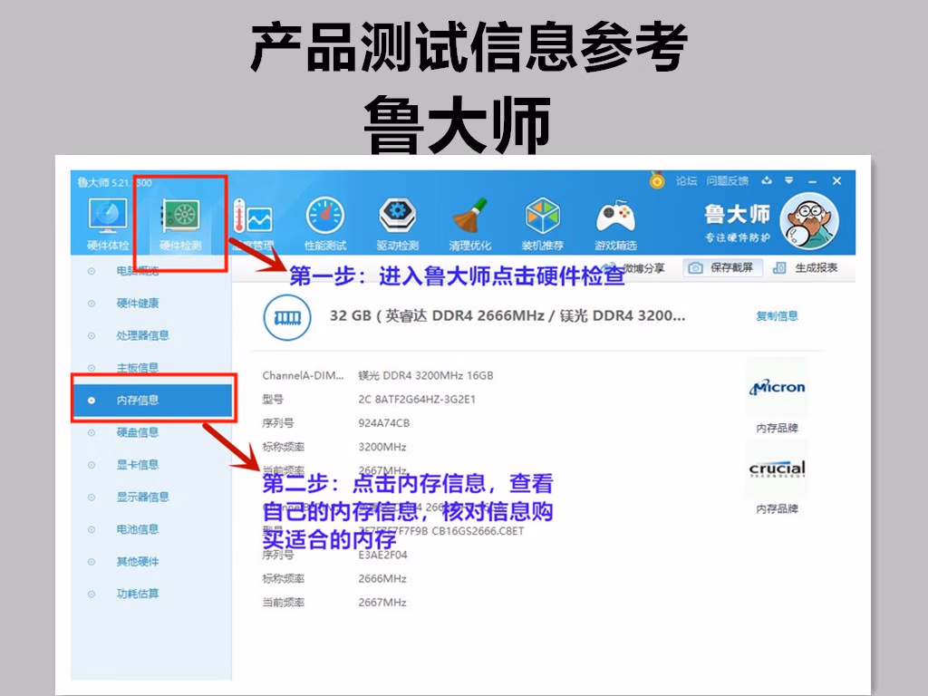Click the ChannelA-DIM... slot label
Screen dimensions: 928x696
coord(303,376)
